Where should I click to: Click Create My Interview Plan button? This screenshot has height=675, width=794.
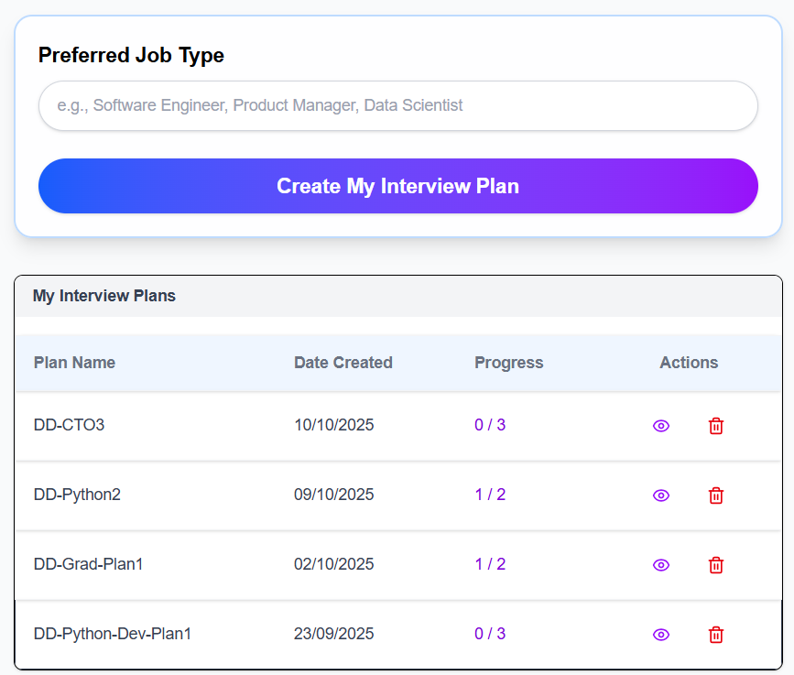coord(397,186)
